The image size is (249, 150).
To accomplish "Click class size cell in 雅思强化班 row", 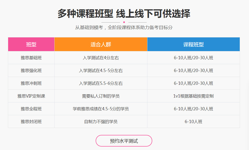I will [193, 70].
